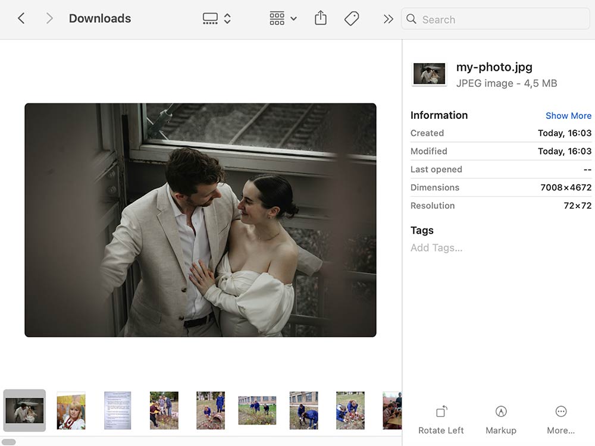
Task: Click the large photo preview
Action: coord(201,220)
